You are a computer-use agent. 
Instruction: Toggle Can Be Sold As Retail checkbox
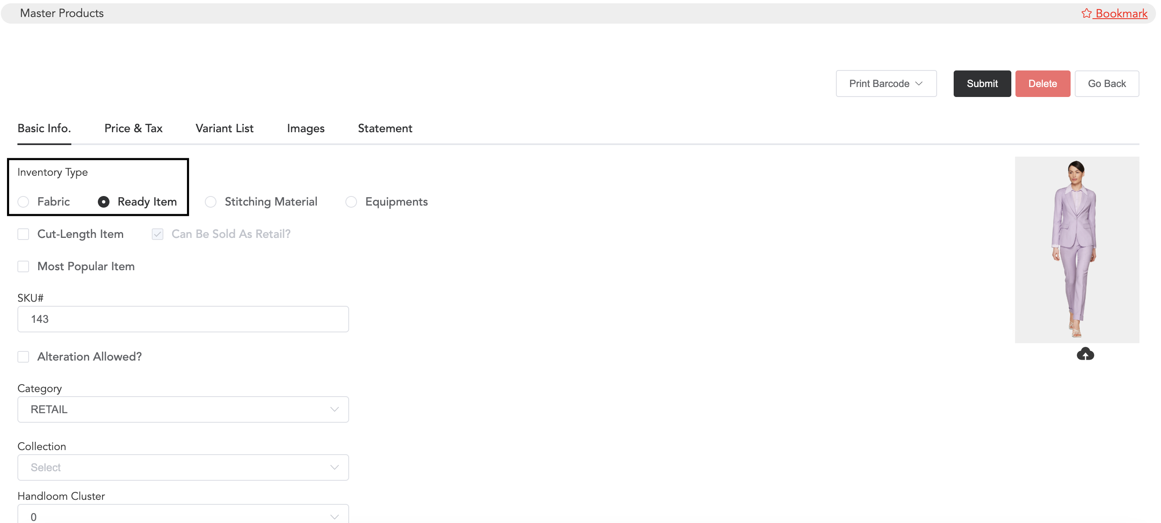pos(157,234)
